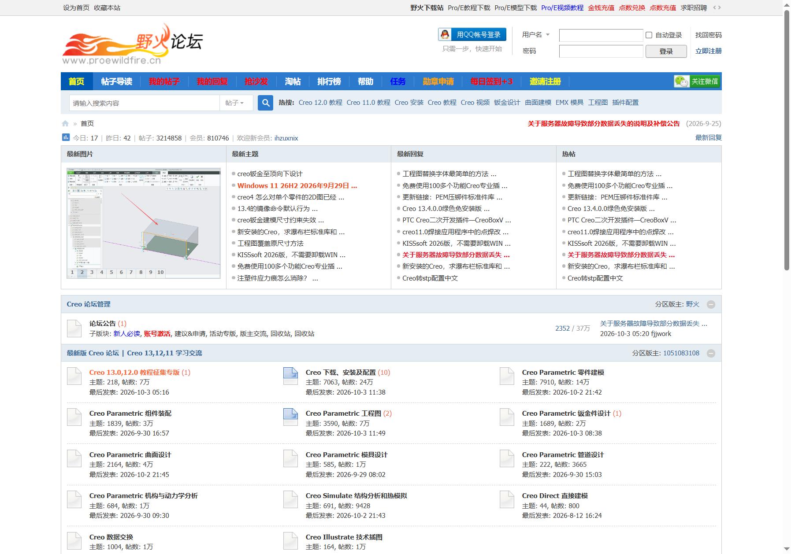The image size is (791, 554).
Task: Click the Creo Parametric 零件建模 forum icon
Action: point(507,376)
